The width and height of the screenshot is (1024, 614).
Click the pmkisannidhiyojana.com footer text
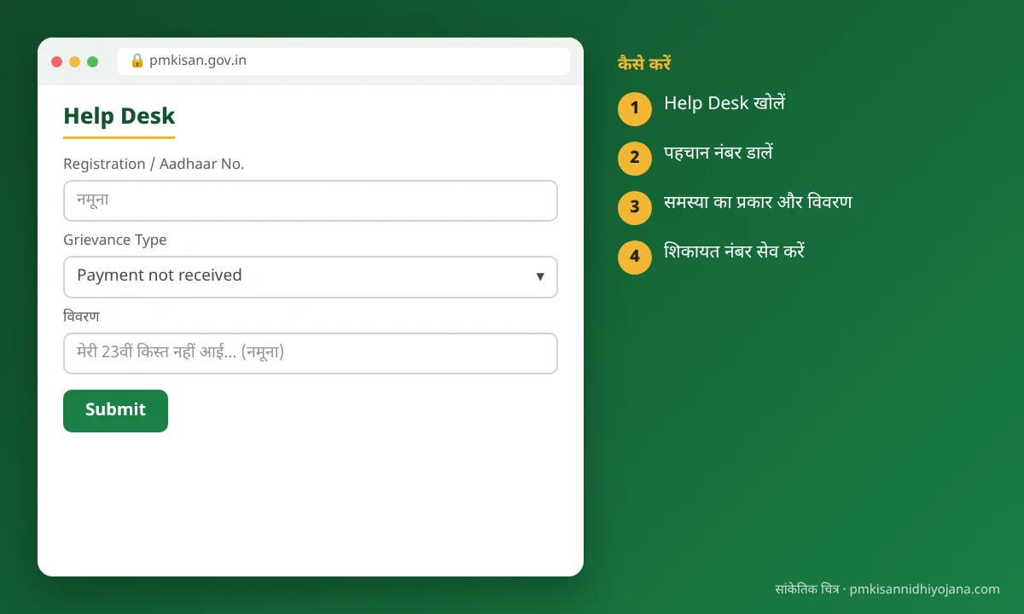click(925, 589)
